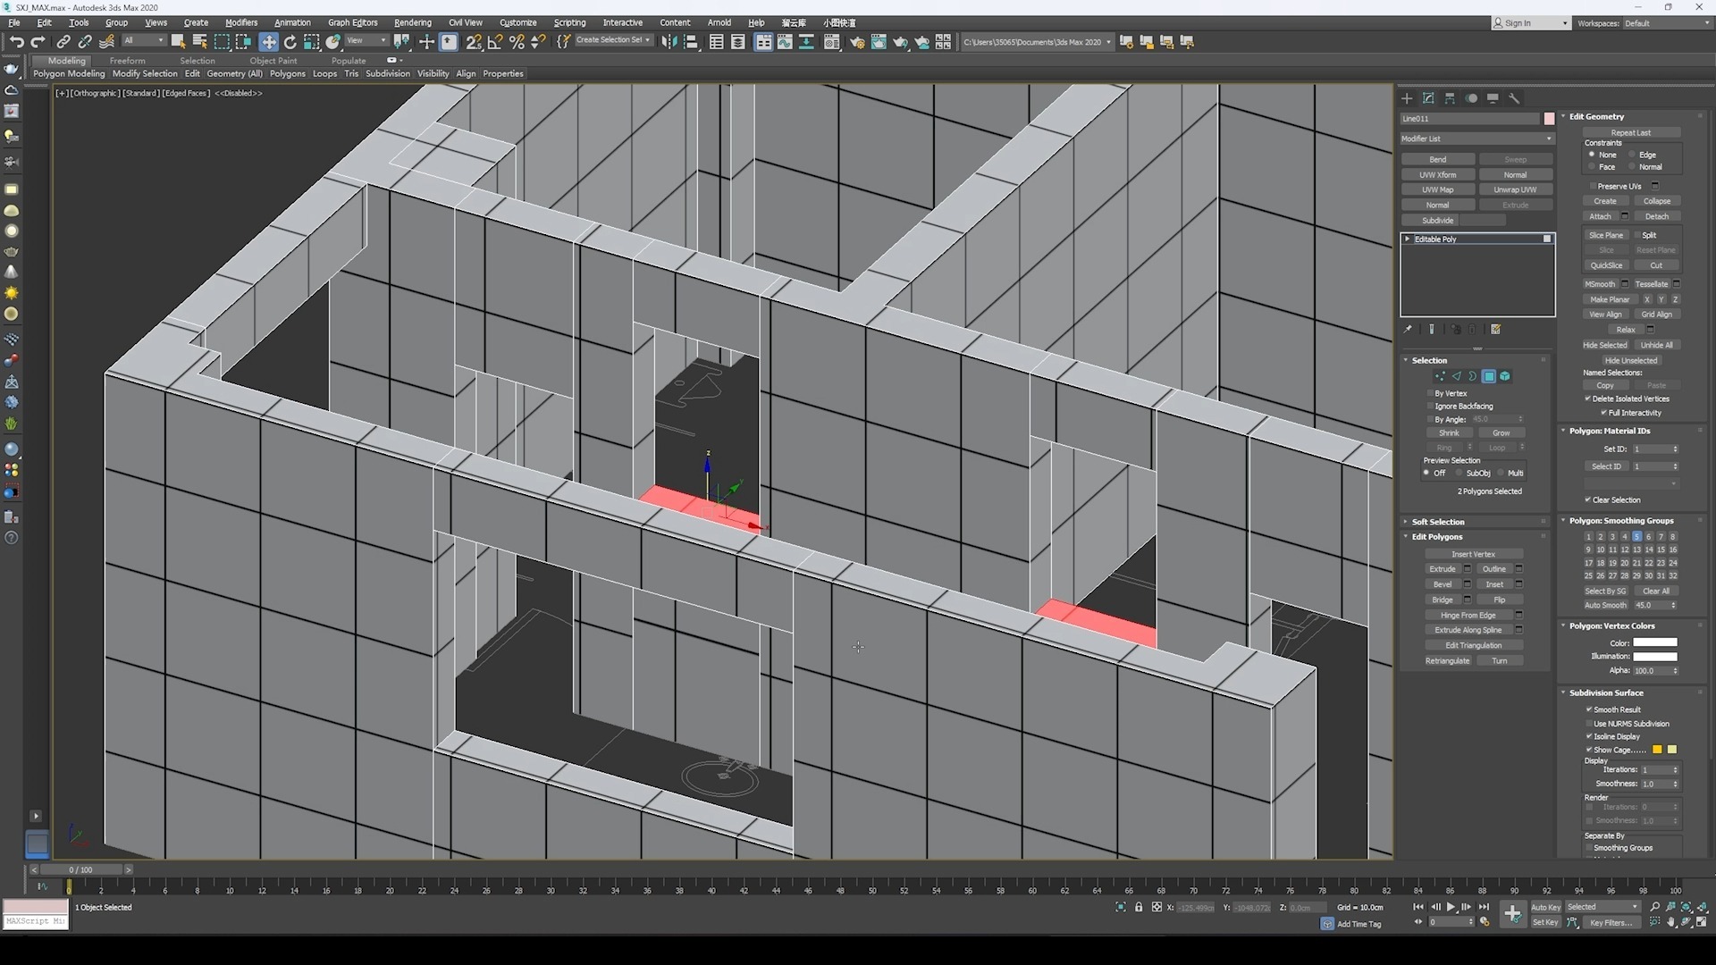The height and width of the screenshot is (965, 1716).
Task: Select the Face constraint radio button
Action: point(1592,167)
